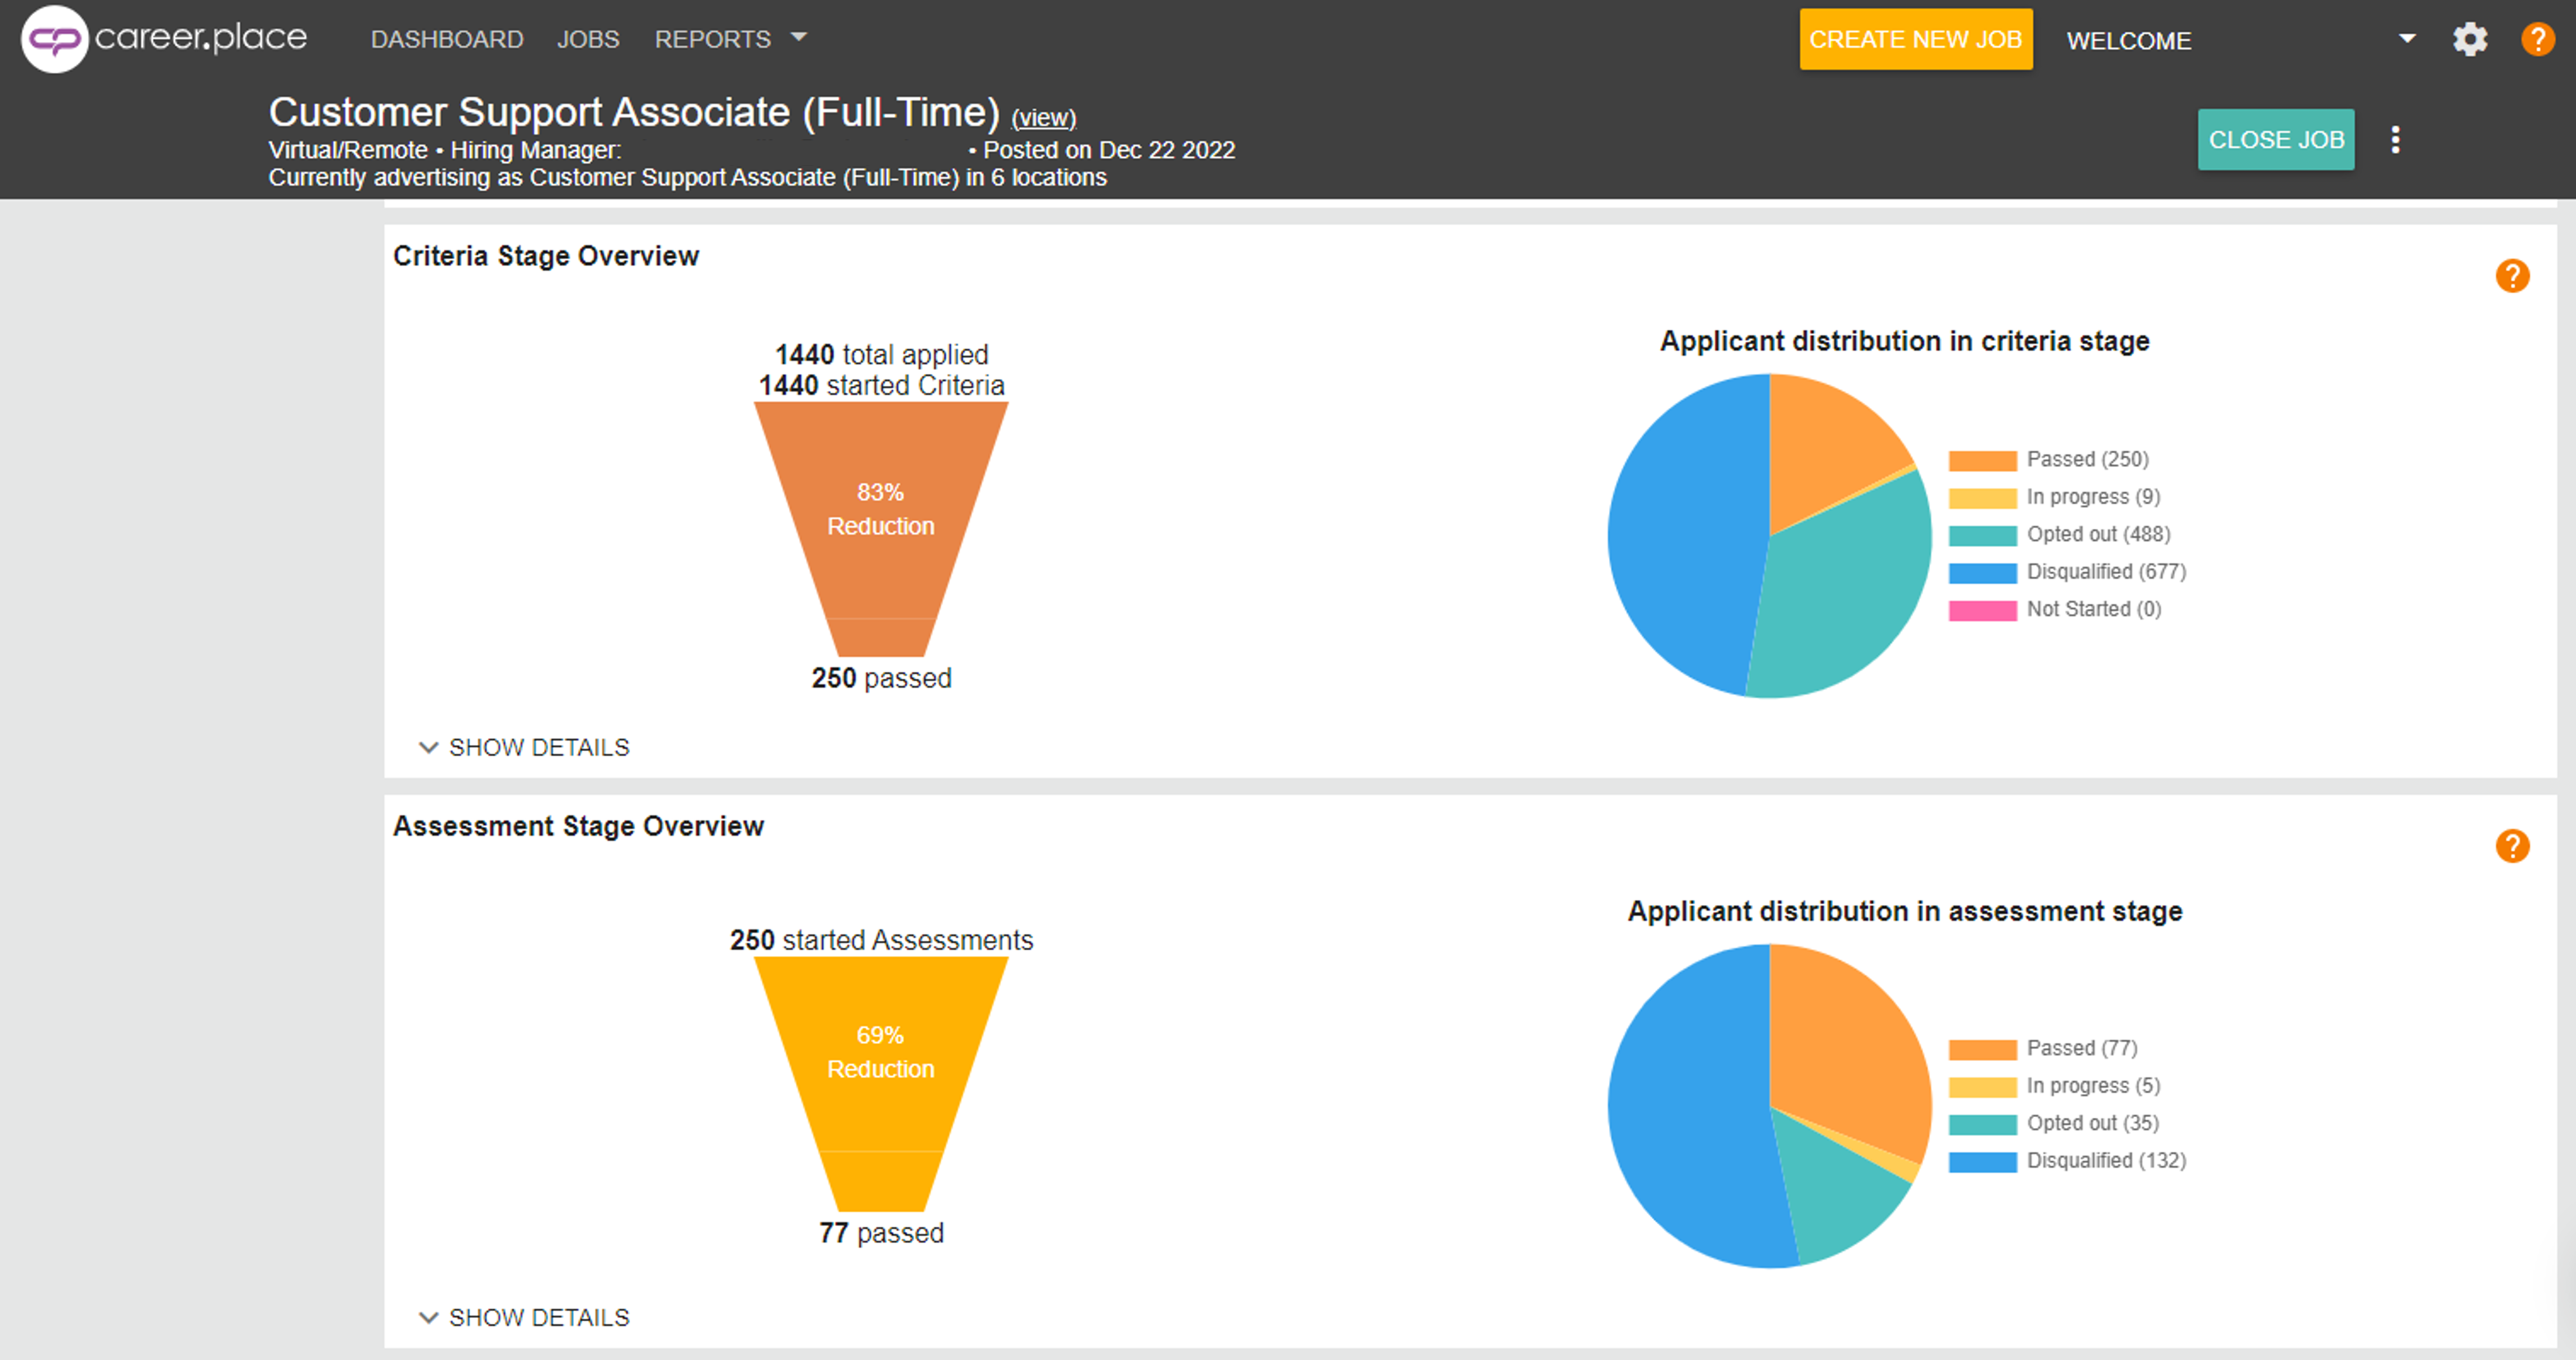Image resolution: width=2576 pixels, height=1360 pixels.
Task: Open the (view) link beside job title
Action: pyautogui.click(x=1043, y=118)
